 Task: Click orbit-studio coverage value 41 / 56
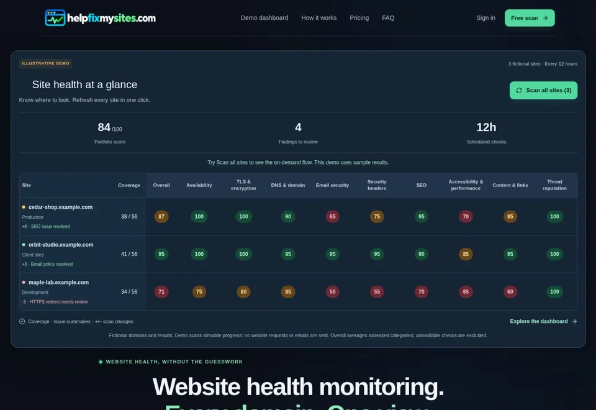(129, 254)
